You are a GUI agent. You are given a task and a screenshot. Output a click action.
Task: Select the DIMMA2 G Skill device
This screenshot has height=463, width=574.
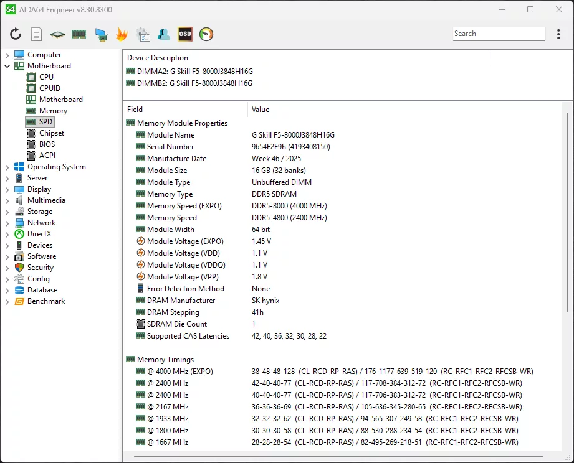[x=189, y=72]
